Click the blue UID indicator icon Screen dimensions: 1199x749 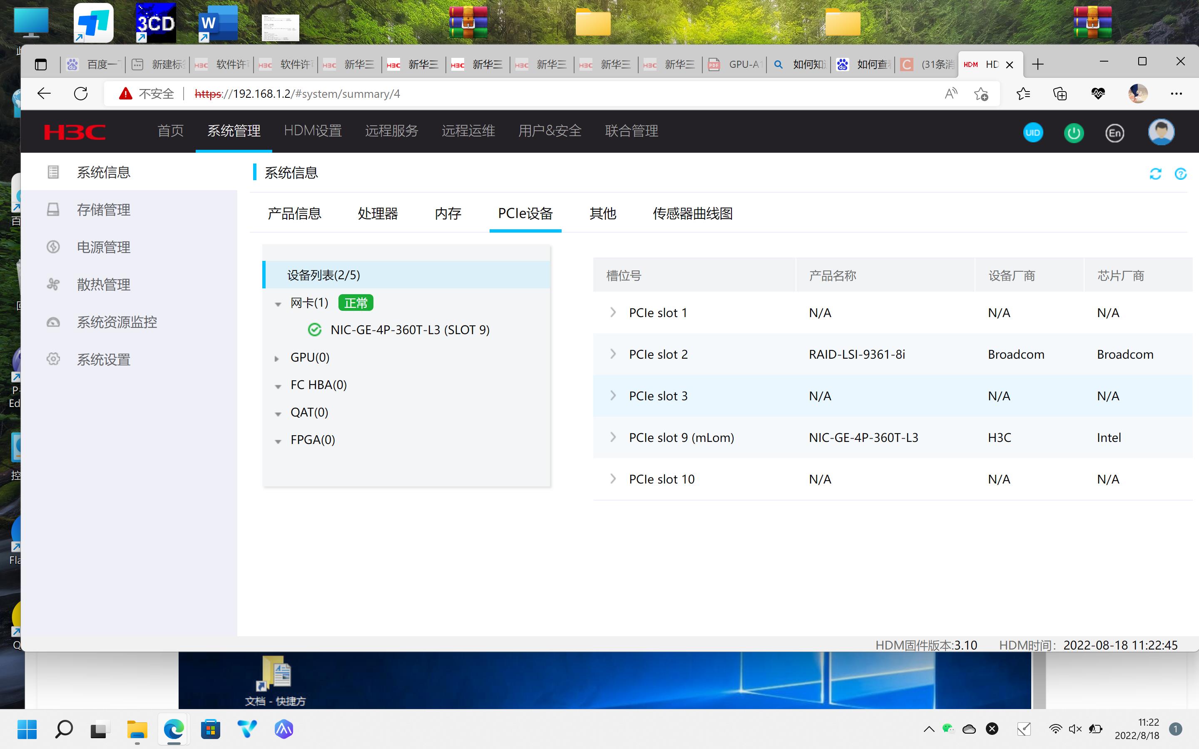point(1032,133)
